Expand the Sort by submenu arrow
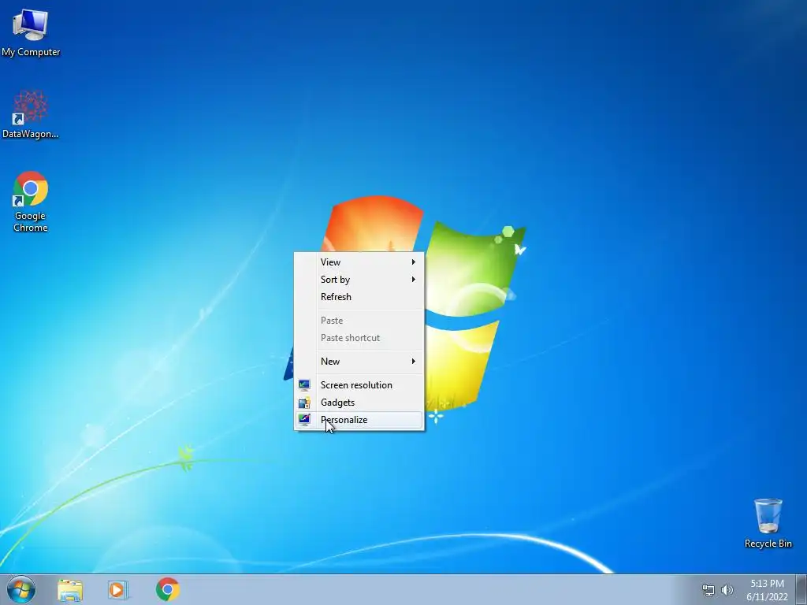The height and width of the screenshot is (605, 807). tap(413, 280)
